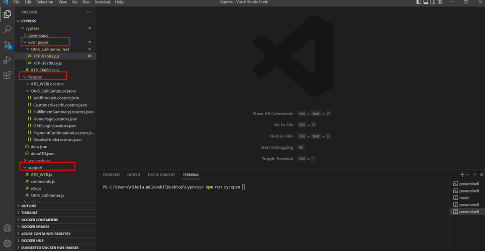Screen dimensions: 485x251
Task: Open the Search view icon
Action: tap(7, 29)
